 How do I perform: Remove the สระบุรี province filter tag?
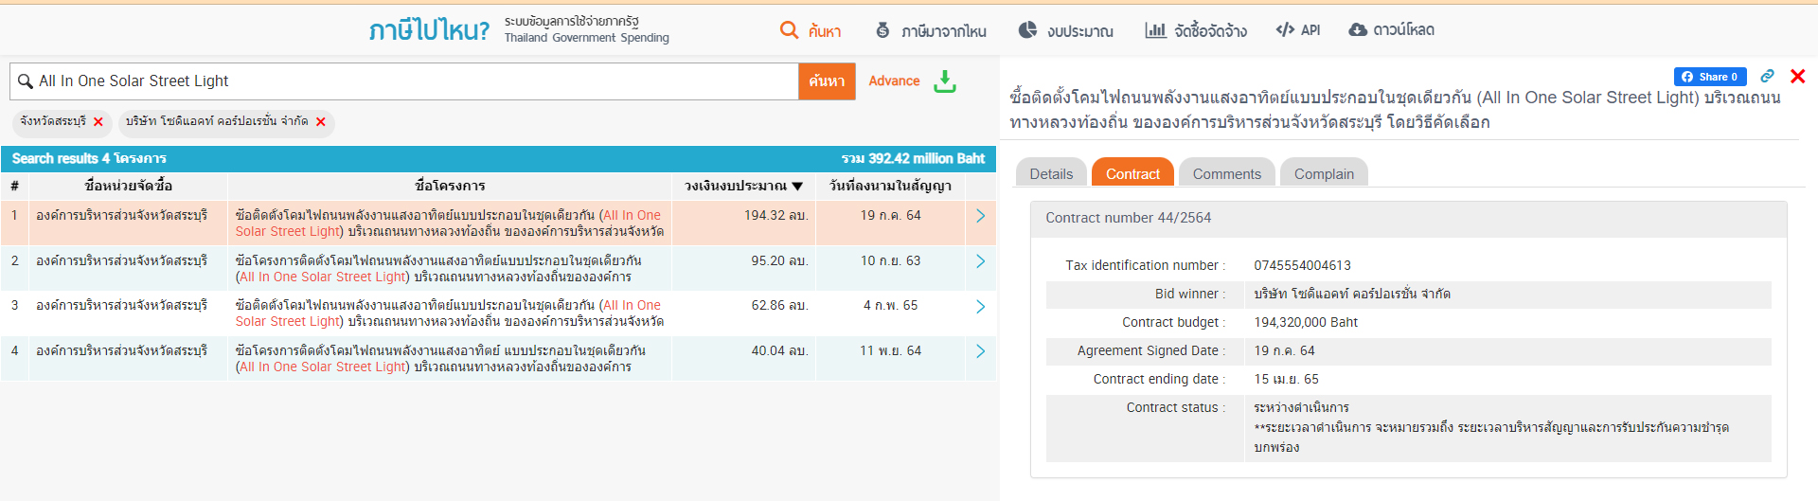pos(98,122)
